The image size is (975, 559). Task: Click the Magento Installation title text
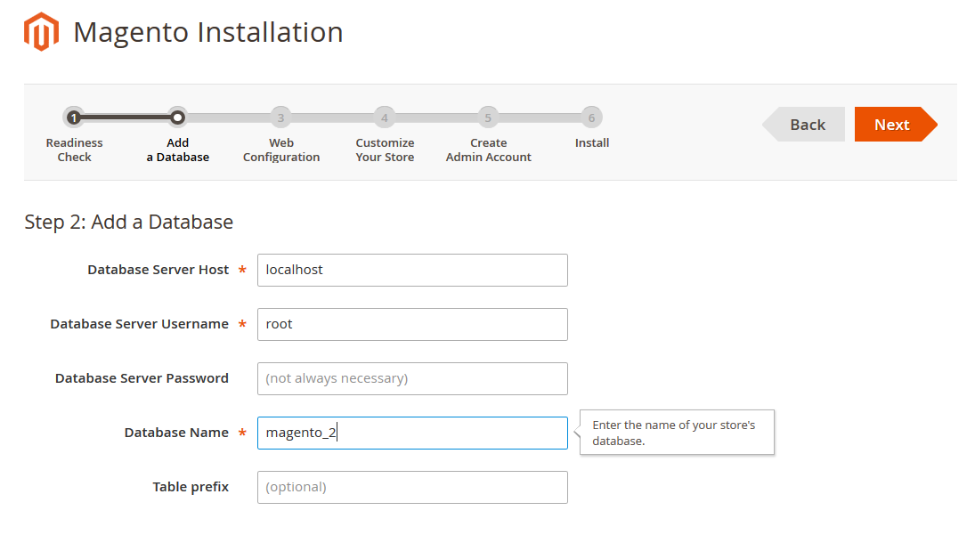point(208,32)
